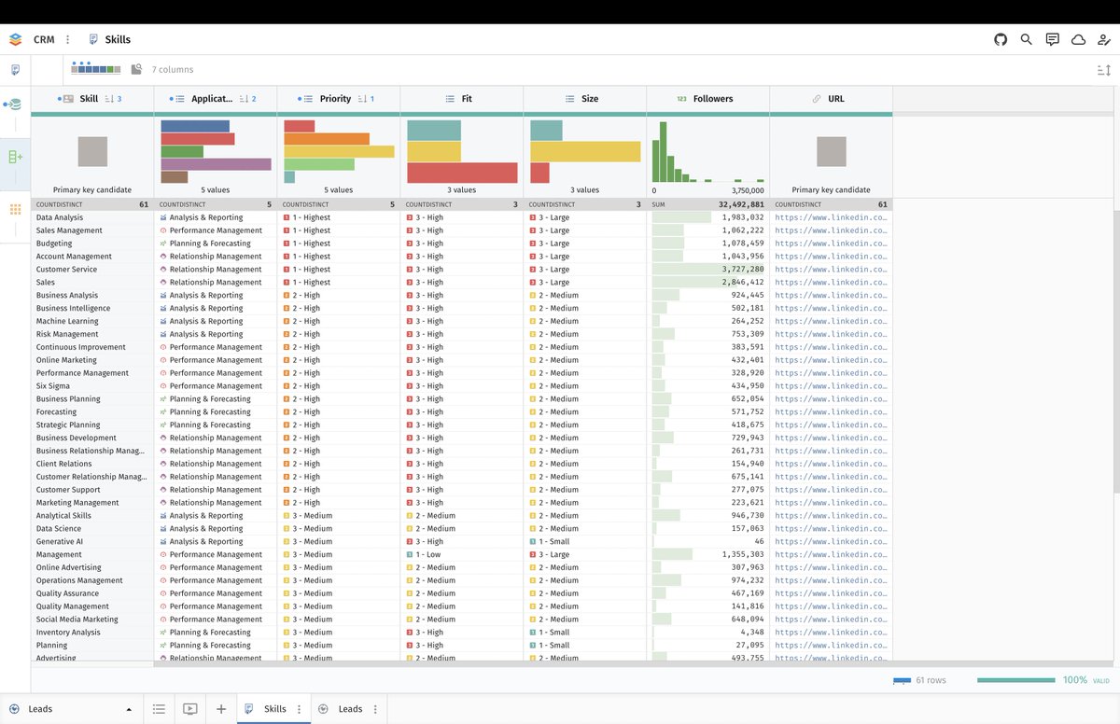Screen dimensions: 1120x724
Task: Select the page view icon in left sidebar
Action: [x=15, y=70]
